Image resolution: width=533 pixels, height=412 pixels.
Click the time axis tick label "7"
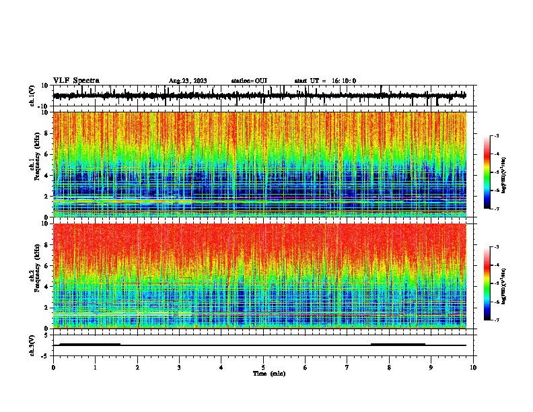[x=347, y=368]
